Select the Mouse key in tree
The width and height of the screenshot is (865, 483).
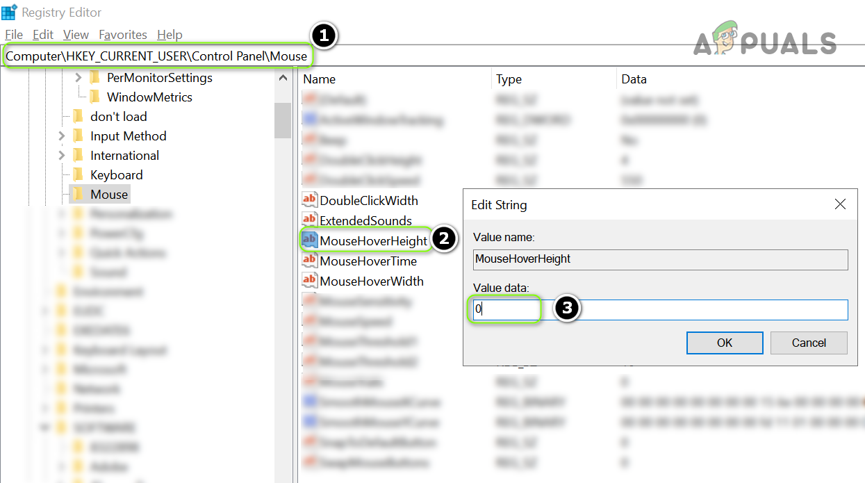109,195
